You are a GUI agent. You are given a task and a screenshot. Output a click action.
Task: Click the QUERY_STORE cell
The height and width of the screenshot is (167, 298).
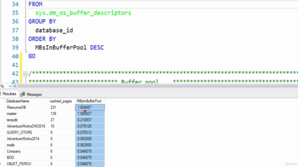26,132
